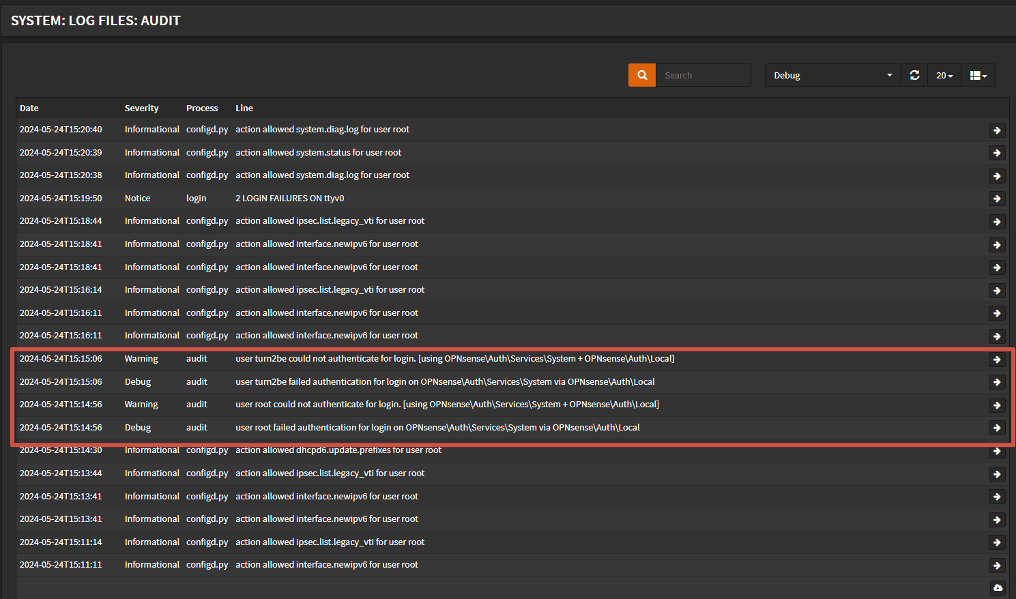Viewport: 1016px width, 599px height.
Task: Click the root failed authentication line
Action: click(x=437, y=427)
